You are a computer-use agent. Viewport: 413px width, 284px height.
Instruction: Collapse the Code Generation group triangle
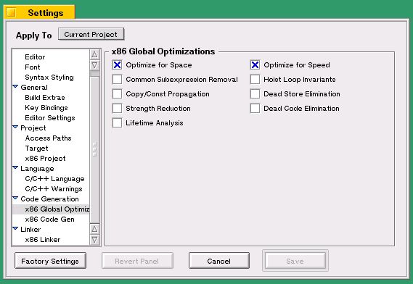click(15, 198)
